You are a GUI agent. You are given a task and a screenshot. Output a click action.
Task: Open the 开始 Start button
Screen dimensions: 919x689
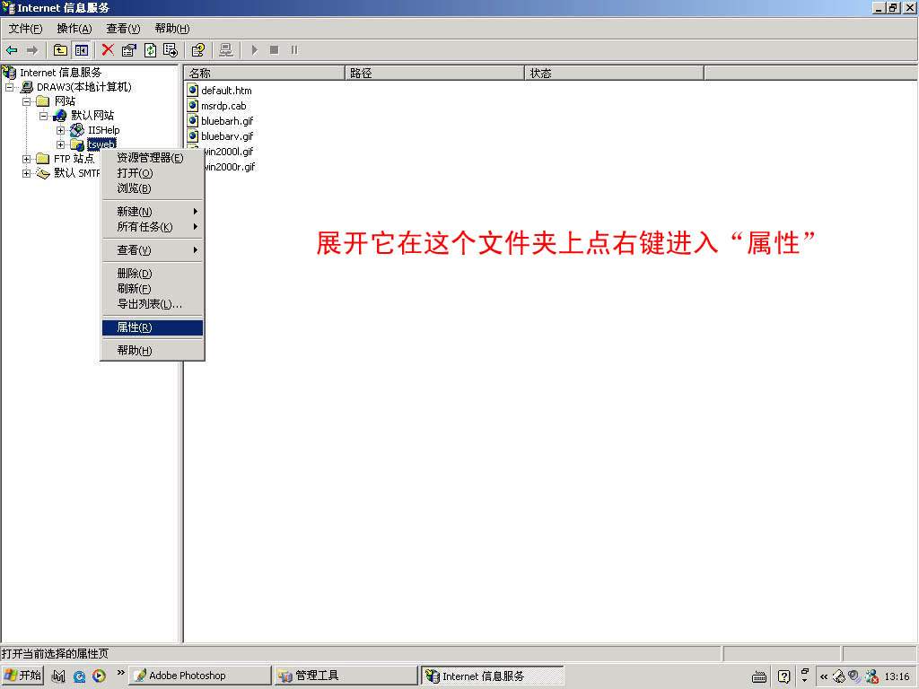(x=22, y=676)
